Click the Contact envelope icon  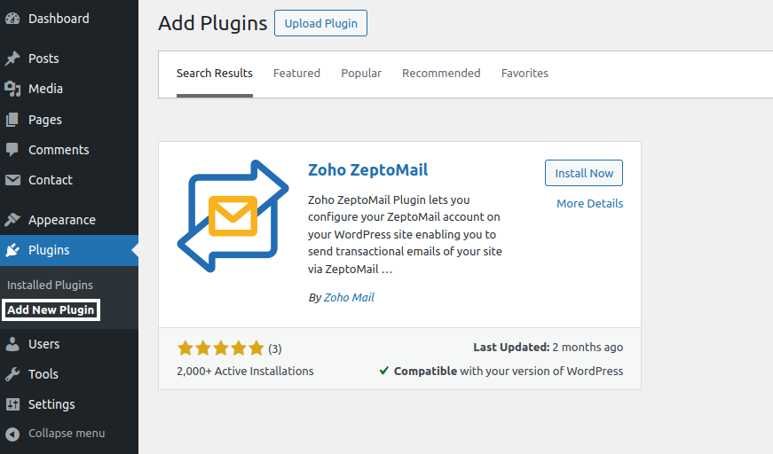(12, 180)
